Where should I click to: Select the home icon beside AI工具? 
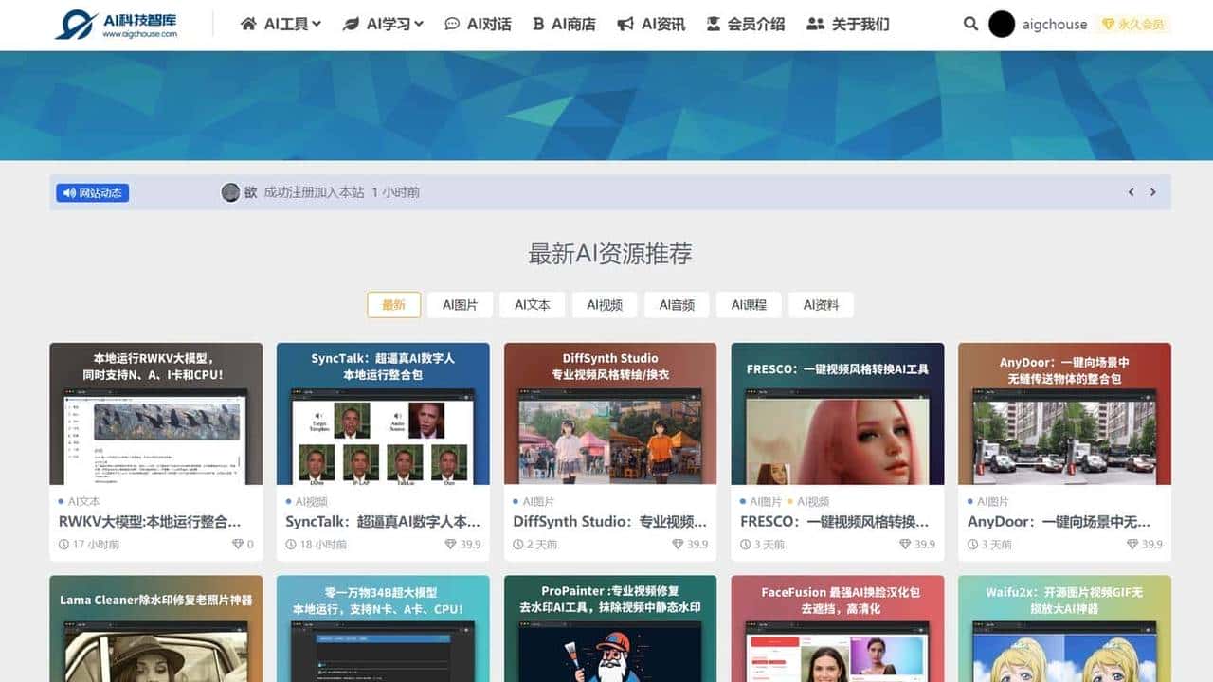tap(246, 24)
